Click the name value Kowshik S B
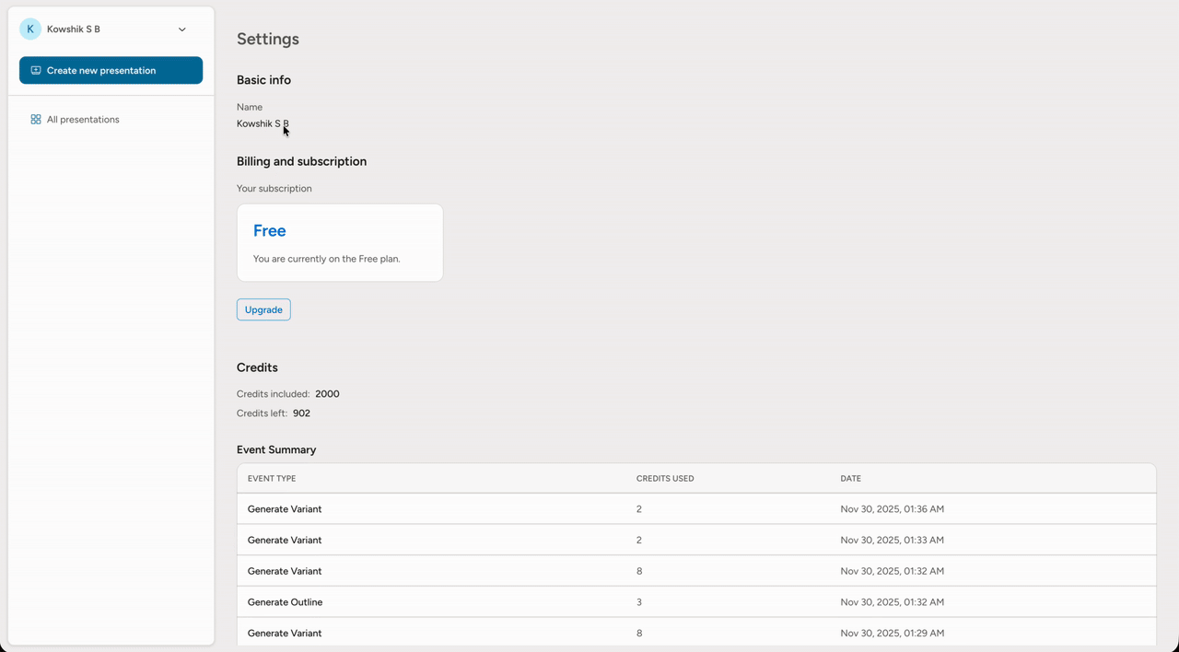This screenshot has height=652, width=1179. (x=263, y=123)
